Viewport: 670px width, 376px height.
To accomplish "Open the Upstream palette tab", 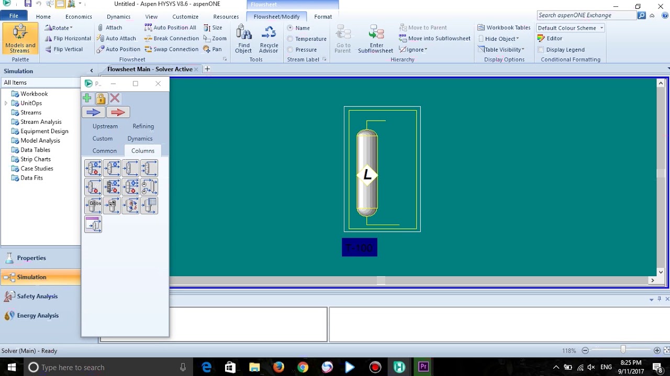I will coord(105,126).
